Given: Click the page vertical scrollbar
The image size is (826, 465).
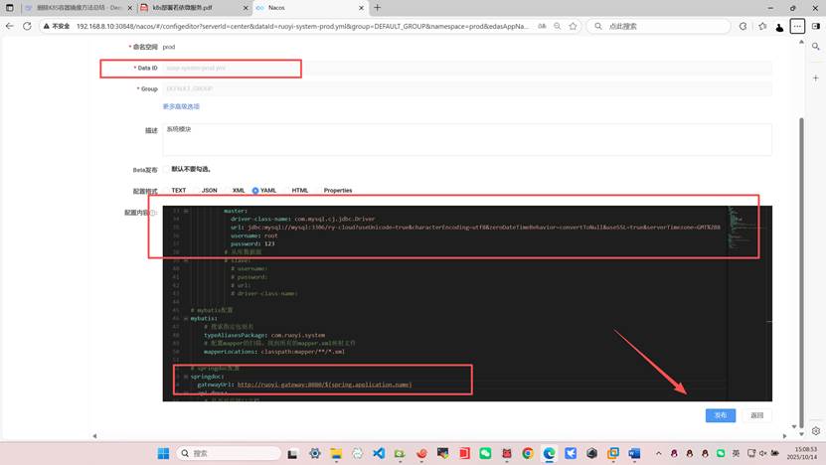Looking at the screenshot, I should (x=802, y=271).
